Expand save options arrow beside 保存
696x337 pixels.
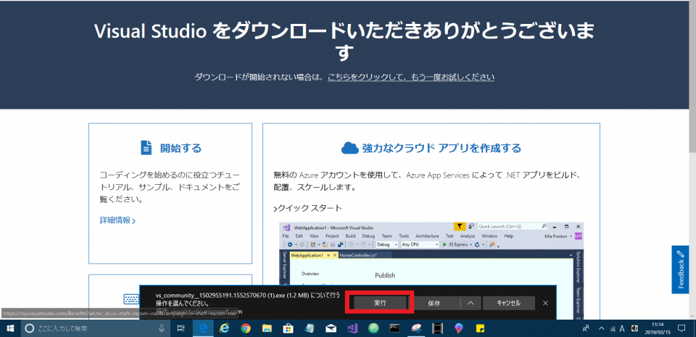[471, 303]
